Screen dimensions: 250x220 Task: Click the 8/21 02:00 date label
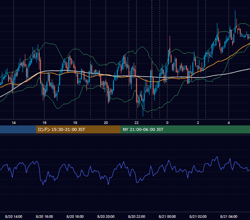(198, 216)
